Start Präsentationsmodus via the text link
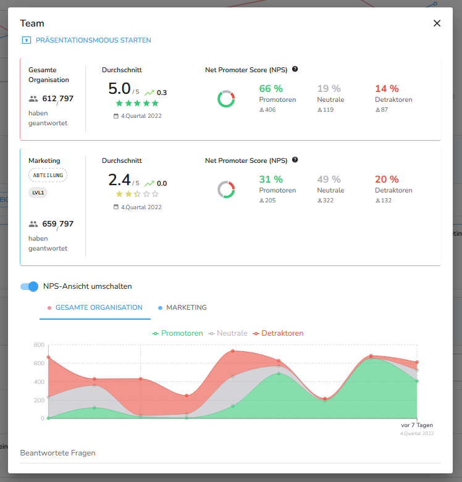 tap(93, 41)
